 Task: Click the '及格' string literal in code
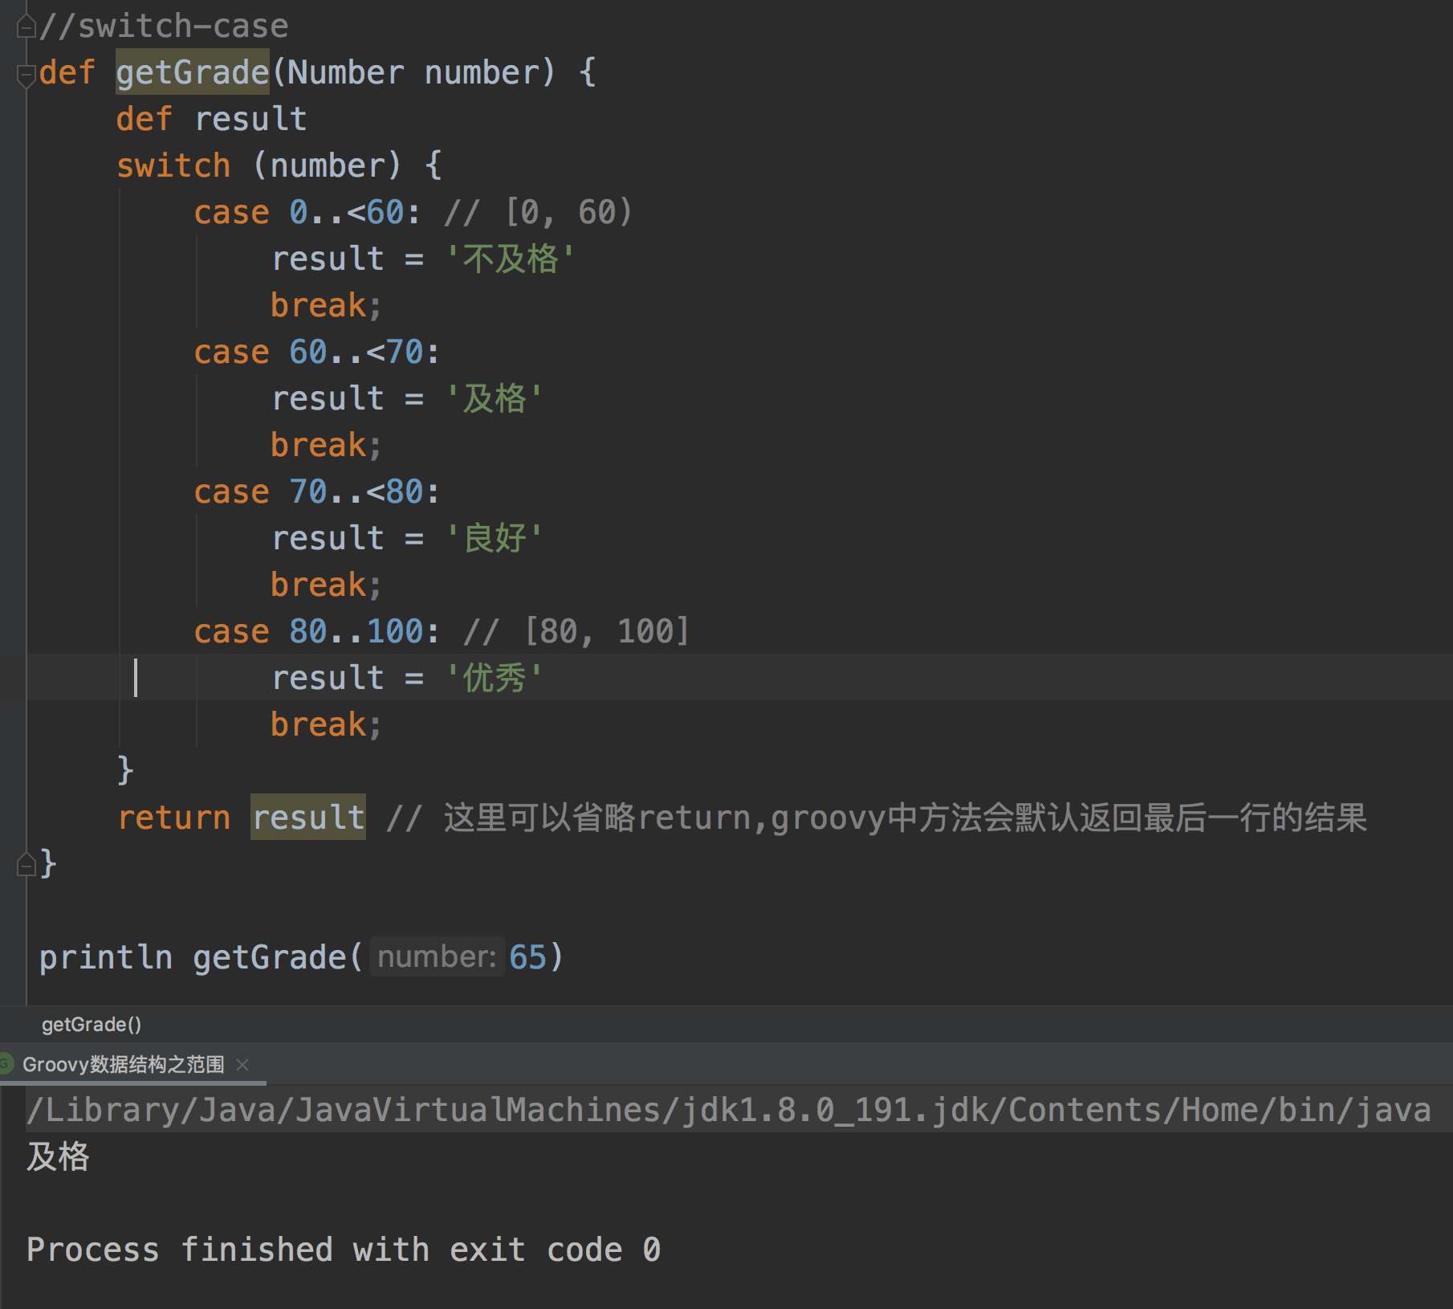click(495, 398)
